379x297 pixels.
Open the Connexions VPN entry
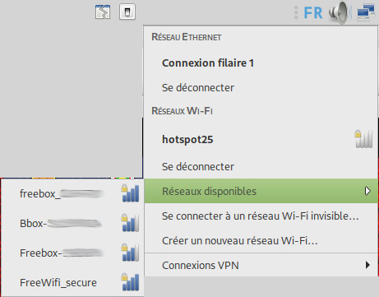261,265
